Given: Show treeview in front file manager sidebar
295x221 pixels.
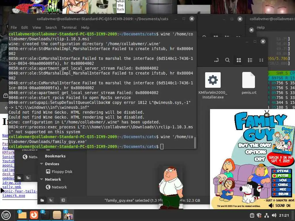Looking at the screenshot, I should point(51,200).
